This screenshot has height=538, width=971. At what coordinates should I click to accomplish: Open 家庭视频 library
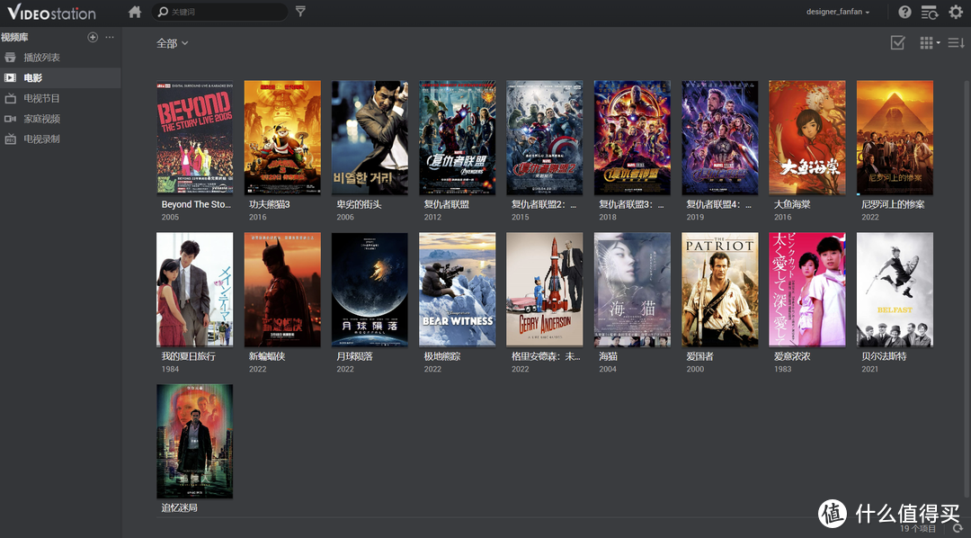click(41, 119)
